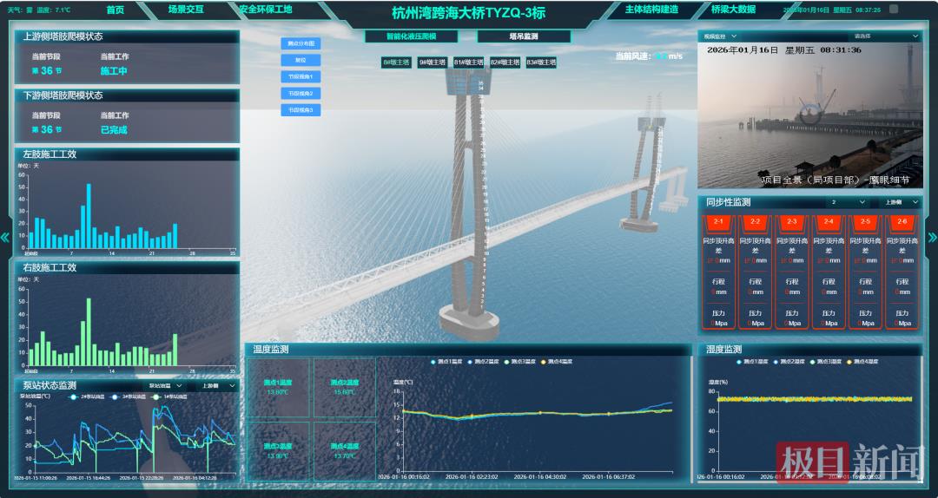
Task: Select jack unit 2-6 indicator
Action: point(902,222)
